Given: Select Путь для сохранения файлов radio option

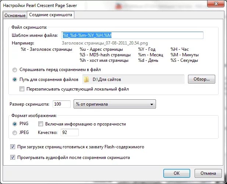Looking at the screenshot, I should pos(15,79).
